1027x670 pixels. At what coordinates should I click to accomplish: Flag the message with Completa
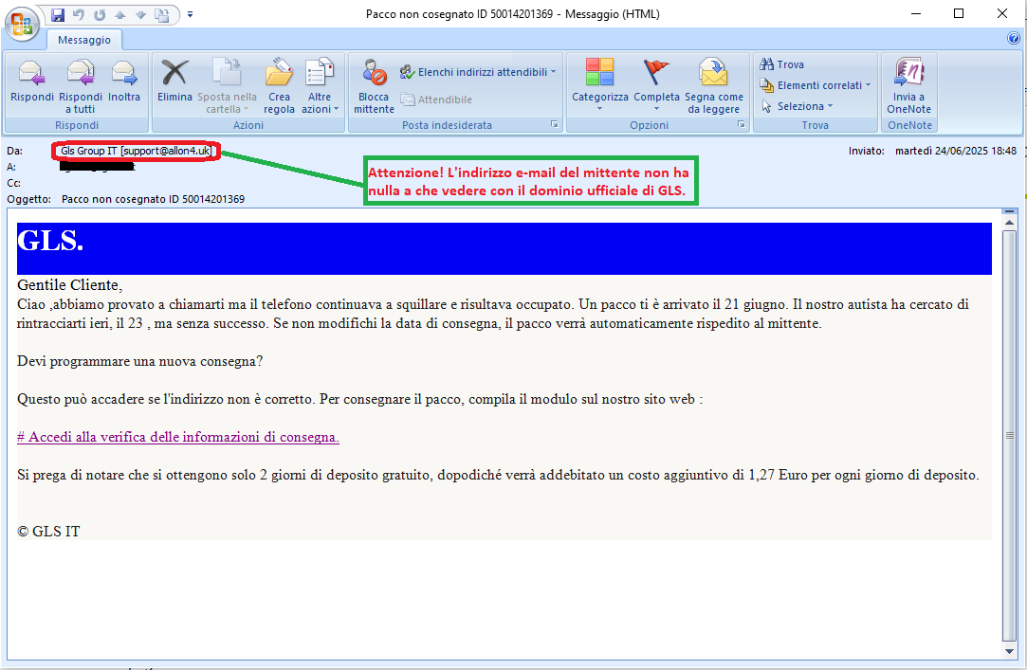[x=656, y=84]
